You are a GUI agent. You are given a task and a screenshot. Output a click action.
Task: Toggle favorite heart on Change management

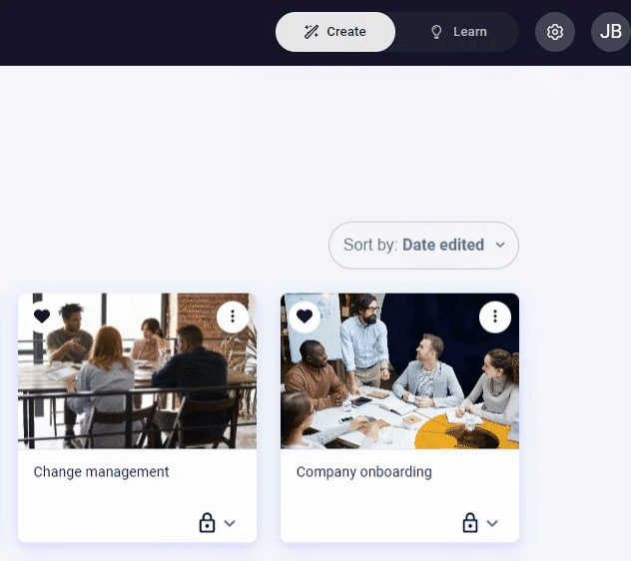click(42, 316)
